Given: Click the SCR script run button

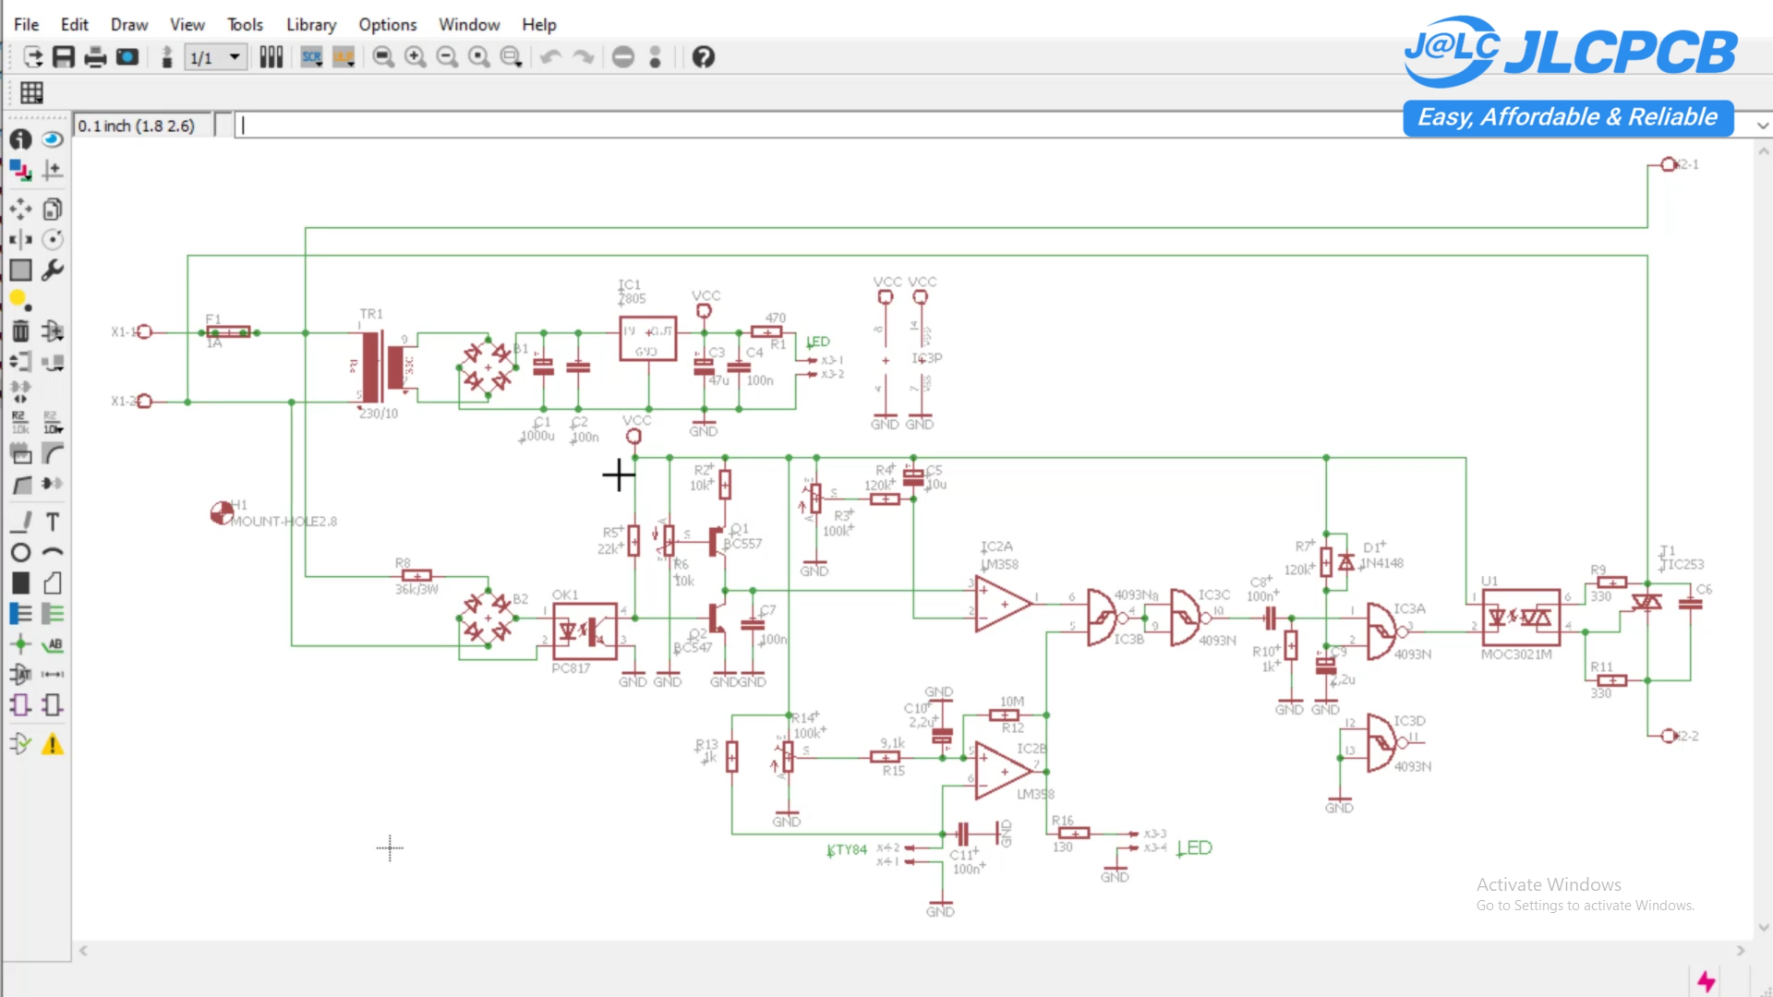Looking at the screenshot, I should (312, 57).
